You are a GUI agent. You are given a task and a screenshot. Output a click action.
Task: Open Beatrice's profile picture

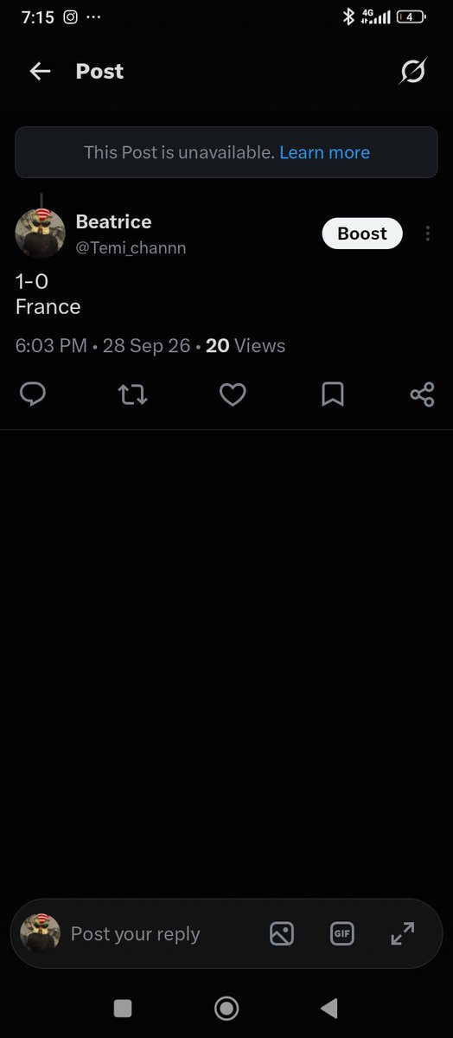41,233
